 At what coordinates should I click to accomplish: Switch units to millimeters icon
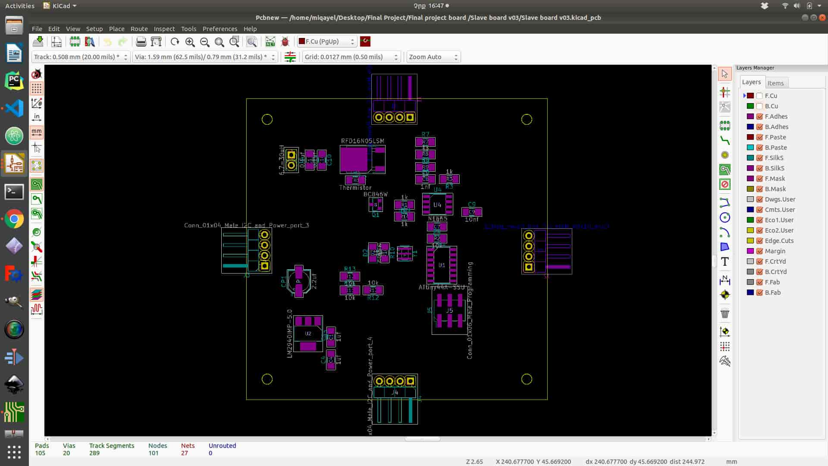tap(37, 132)
